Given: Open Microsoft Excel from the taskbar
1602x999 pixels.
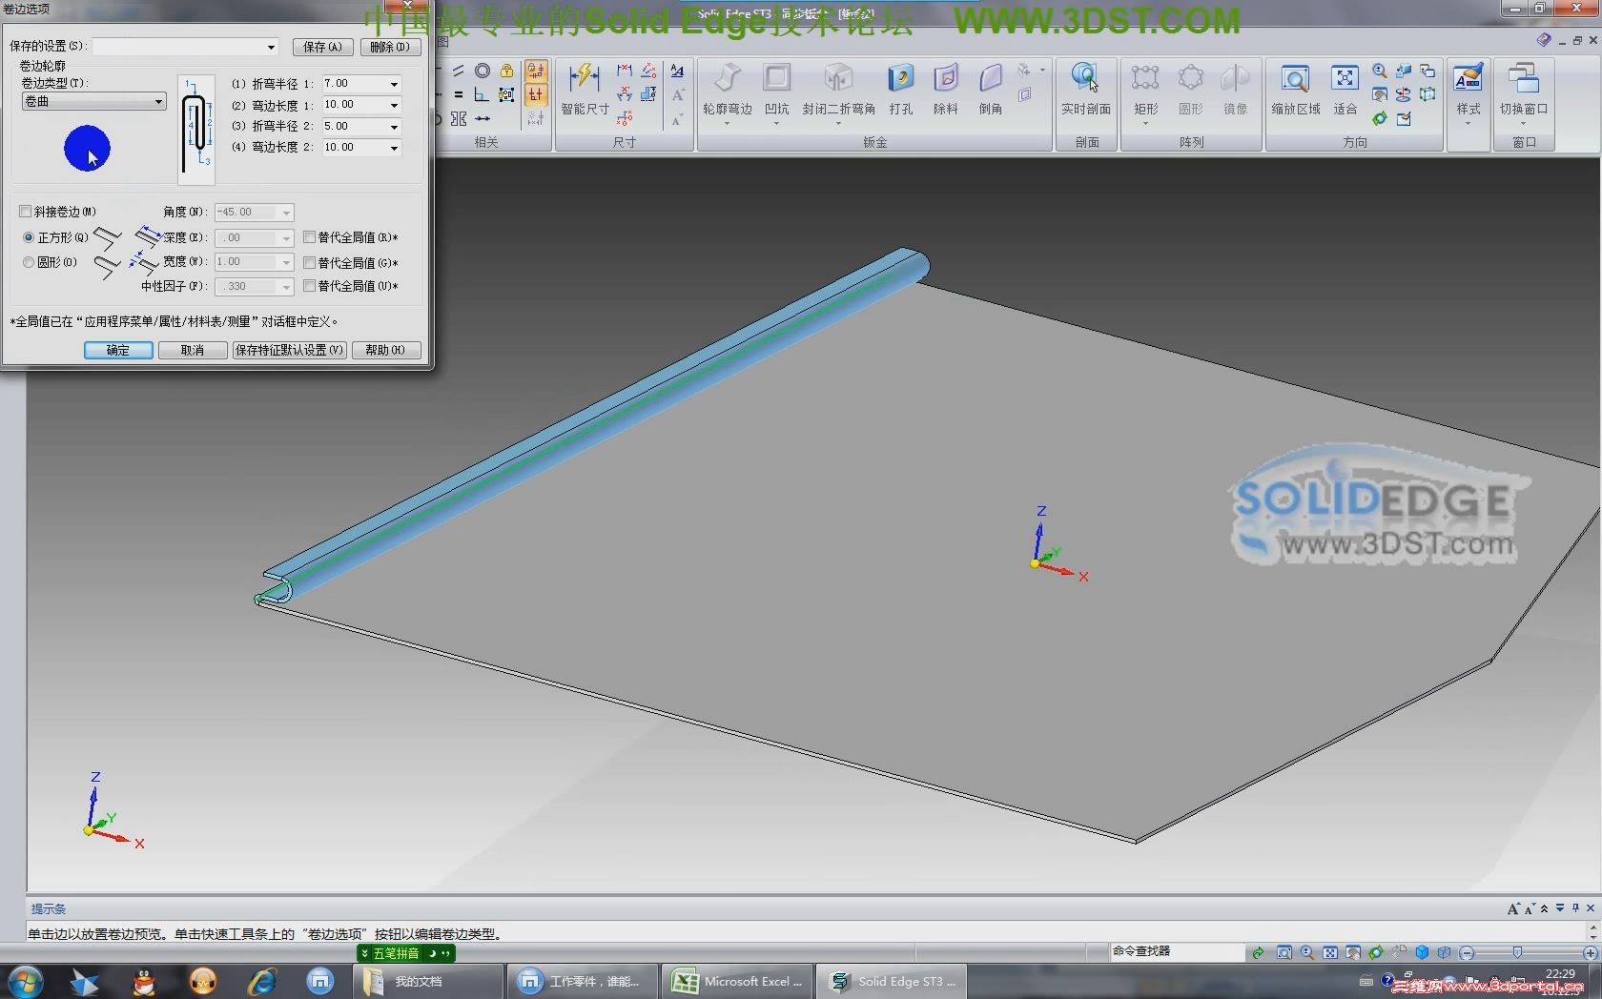Looking at the screenshot, I should [739, 981].
